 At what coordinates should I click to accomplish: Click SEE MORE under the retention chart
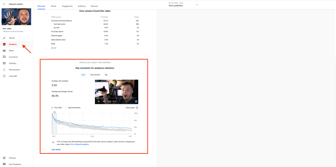[56, 150]
